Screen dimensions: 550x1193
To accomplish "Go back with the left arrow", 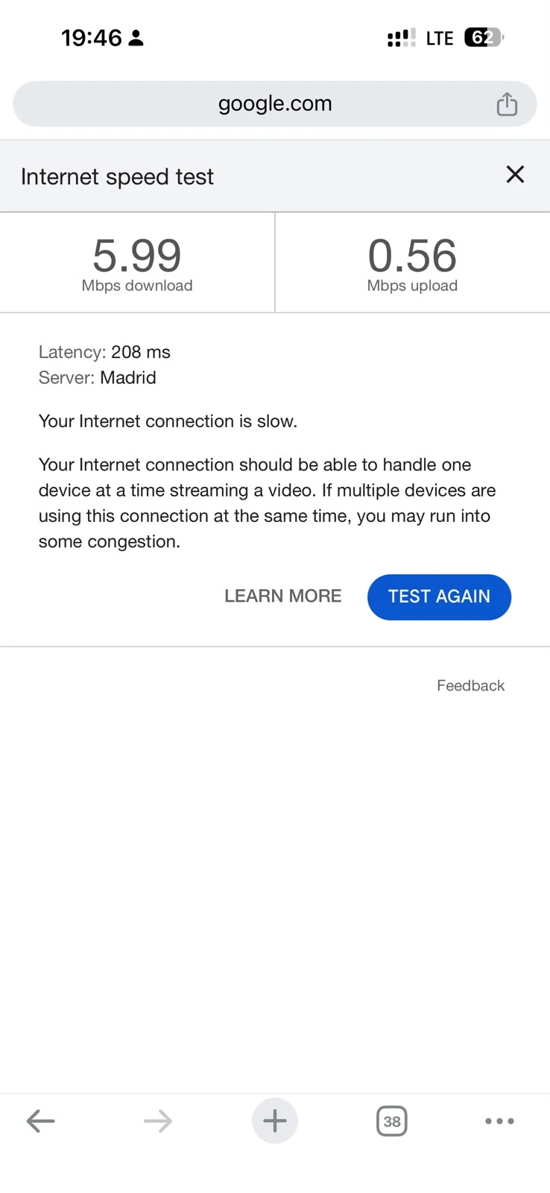I will tap(40, 1121).
